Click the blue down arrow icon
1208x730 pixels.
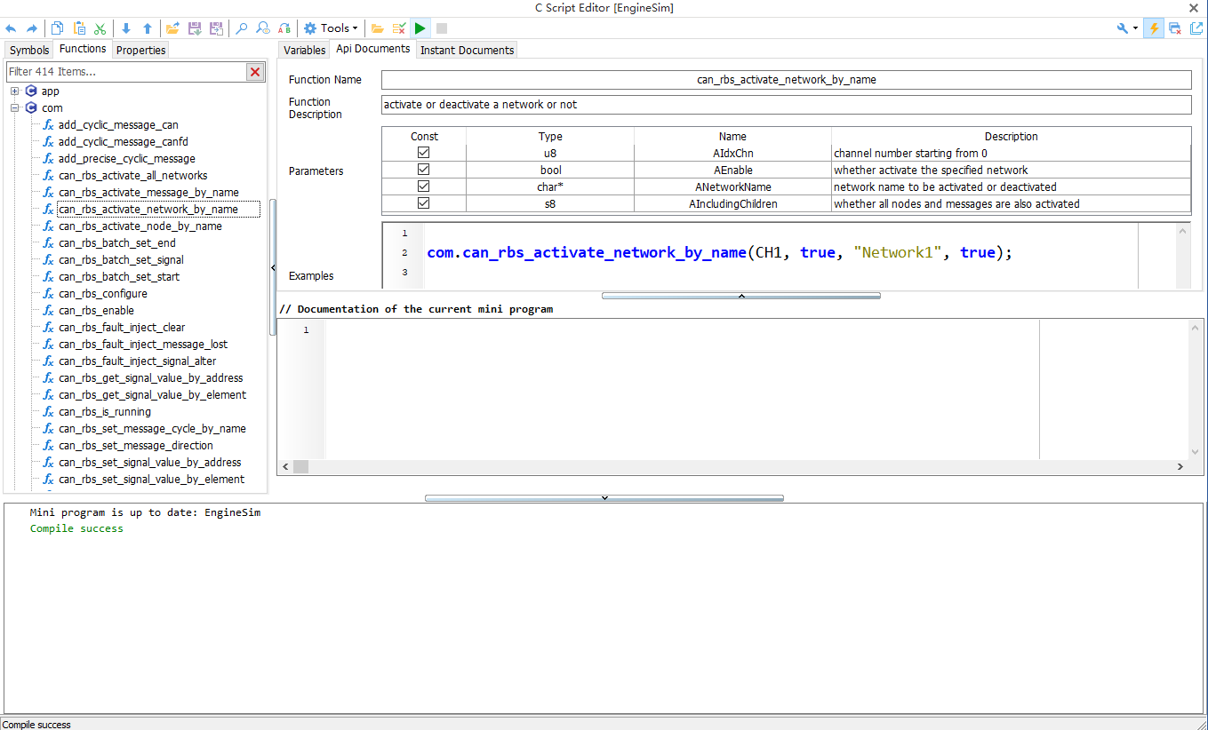tap(125, 28)
